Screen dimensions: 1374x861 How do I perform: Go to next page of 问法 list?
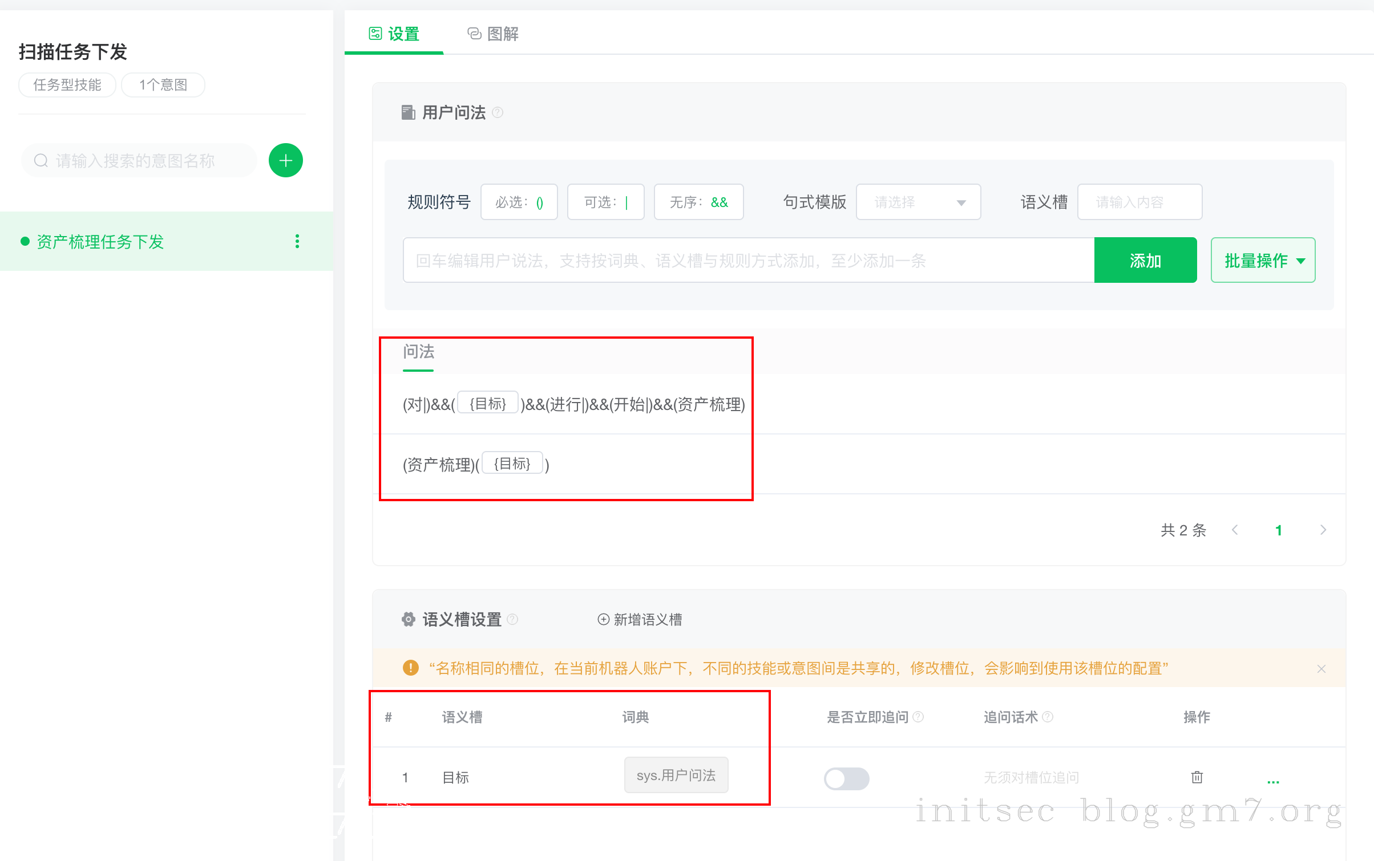(1323, 530)
